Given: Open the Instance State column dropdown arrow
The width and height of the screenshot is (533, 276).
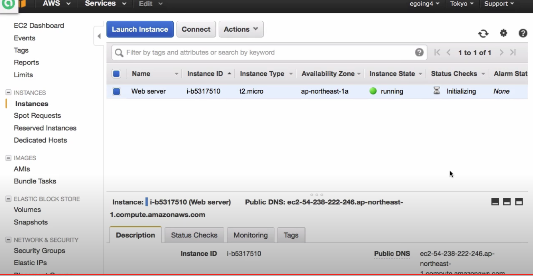Looking at the screenshot, I should (x=420, y=74).
